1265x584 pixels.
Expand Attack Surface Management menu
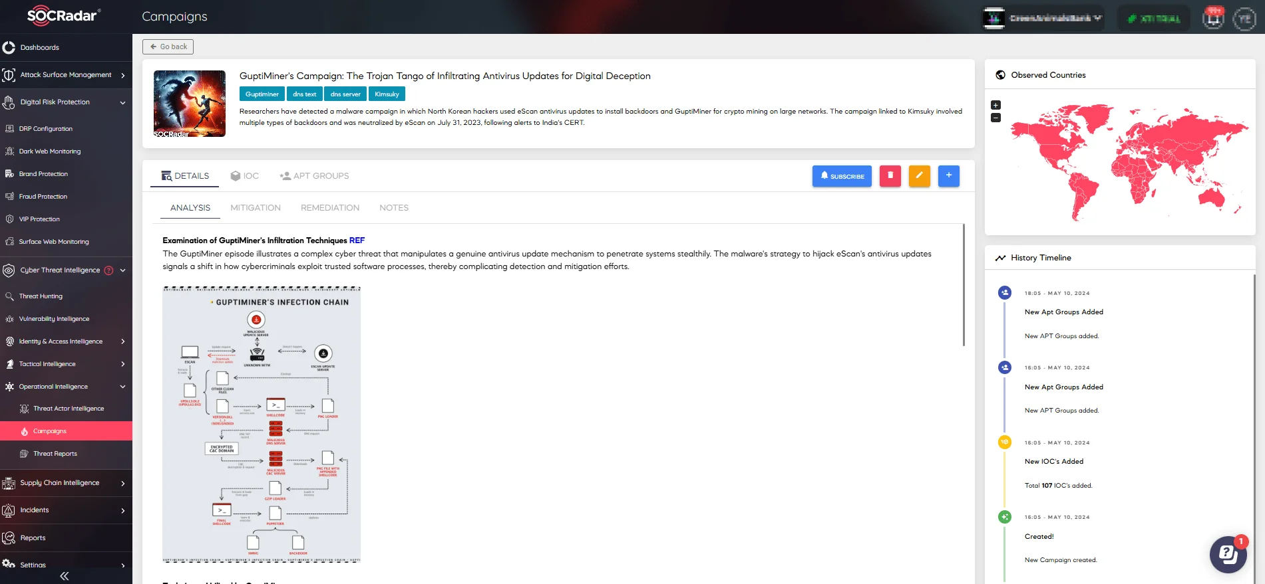coord(66,75)
